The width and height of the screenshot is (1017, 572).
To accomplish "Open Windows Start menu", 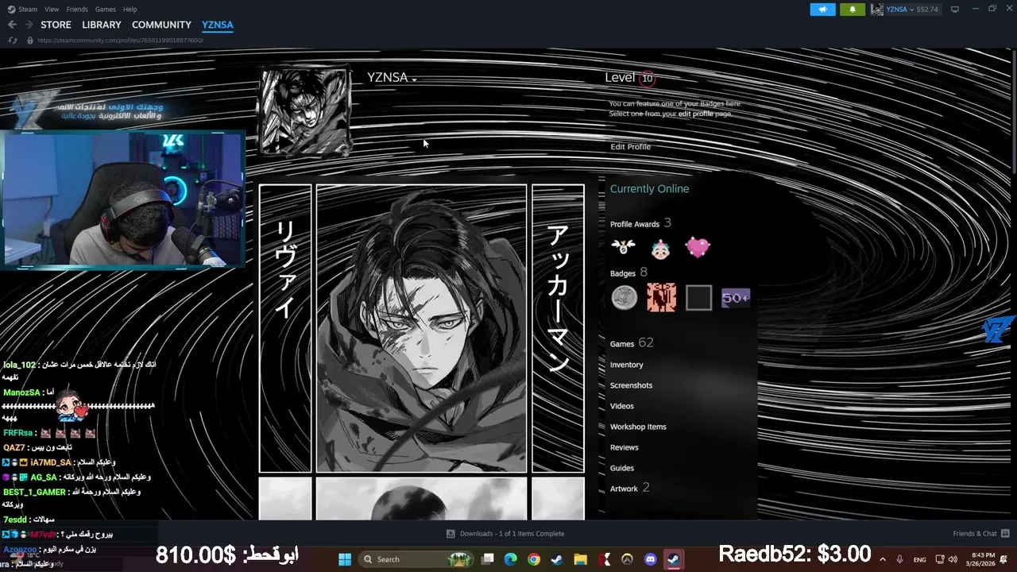I will (x=345, y=559).
